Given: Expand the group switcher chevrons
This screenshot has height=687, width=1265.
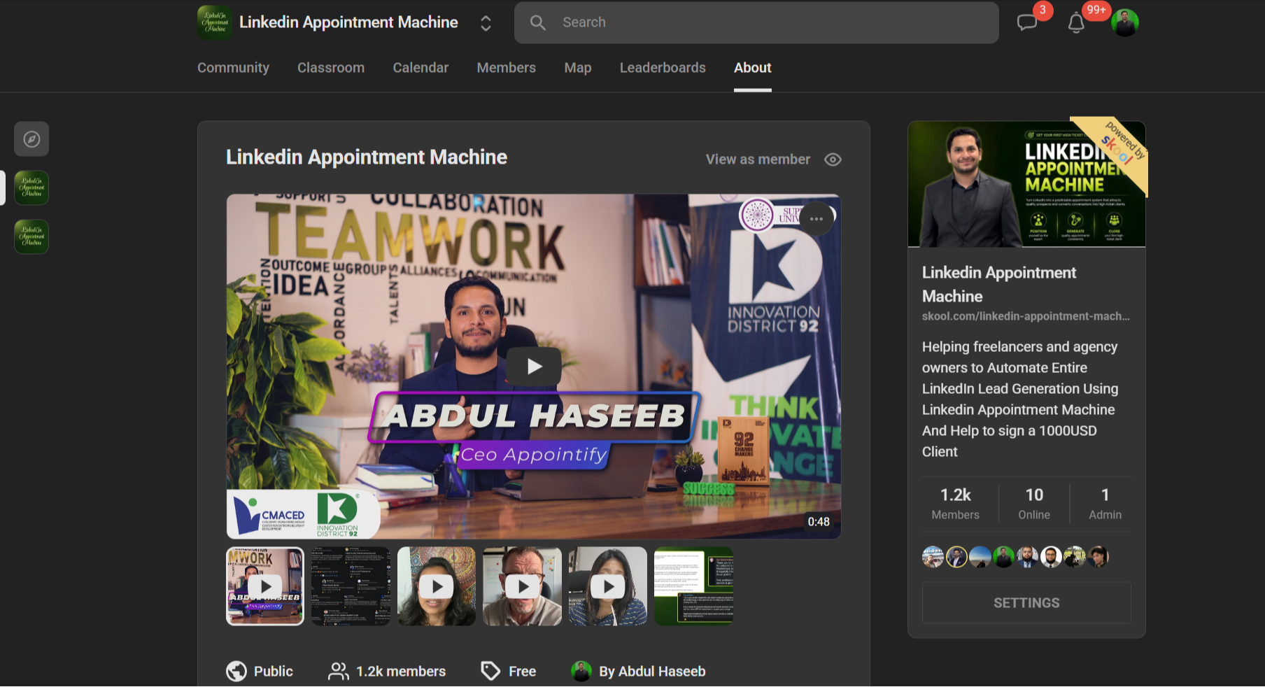Looking at the screenshot, I should [x=486, y=23].
